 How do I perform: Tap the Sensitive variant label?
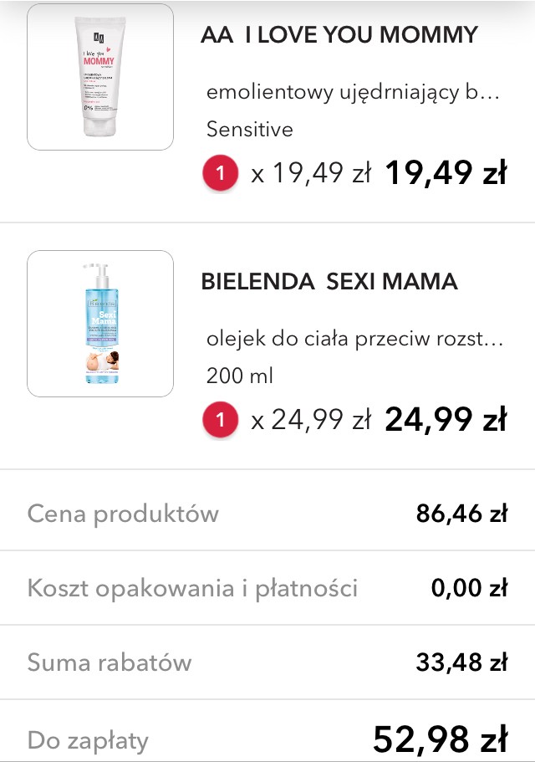pyautogui.click(x=249, y=130)
